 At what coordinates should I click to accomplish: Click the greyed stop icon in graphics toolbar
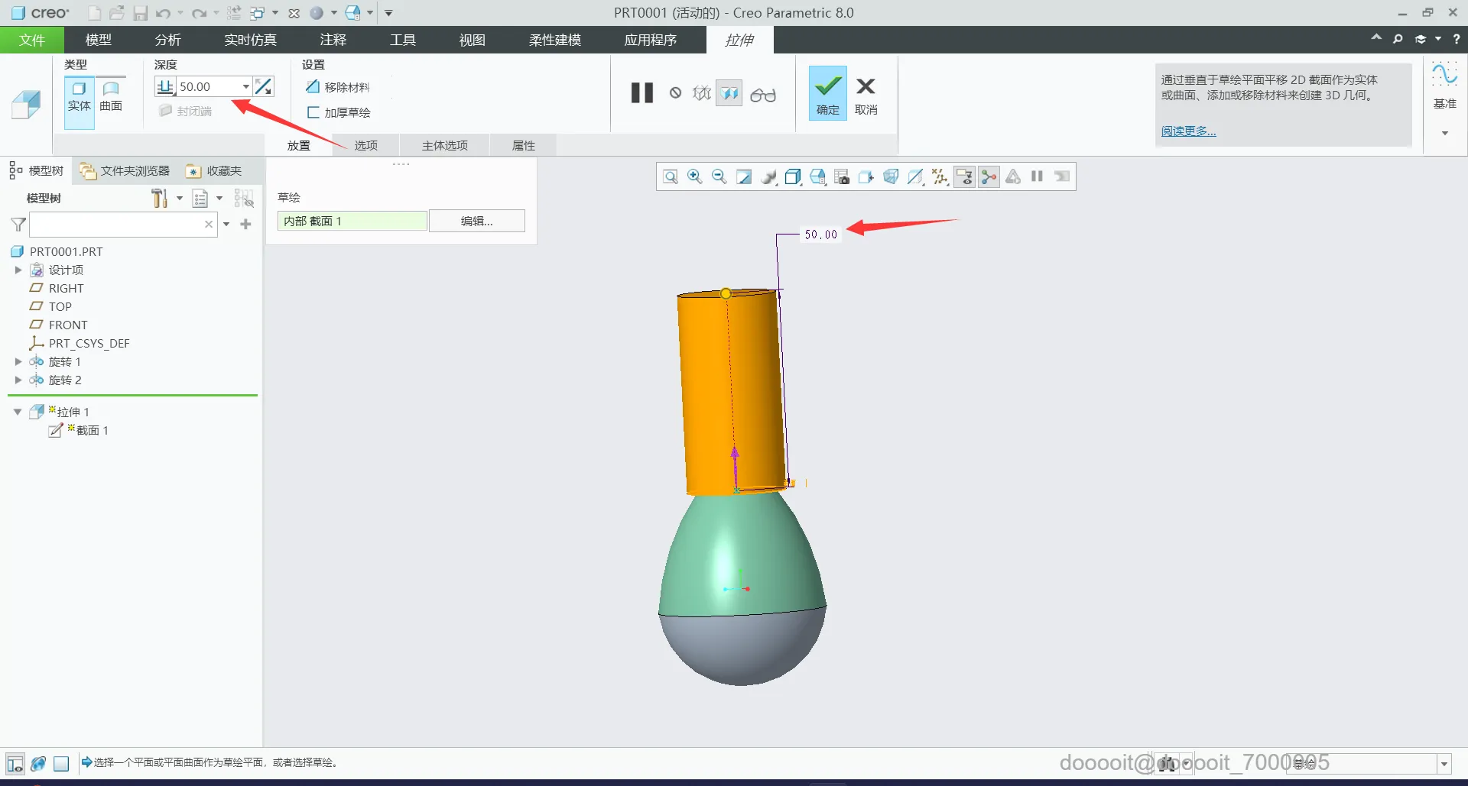1062,177
